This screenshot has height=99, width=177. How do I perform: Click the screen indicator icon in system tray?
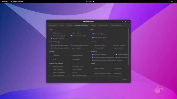click(x=170, y=1)
